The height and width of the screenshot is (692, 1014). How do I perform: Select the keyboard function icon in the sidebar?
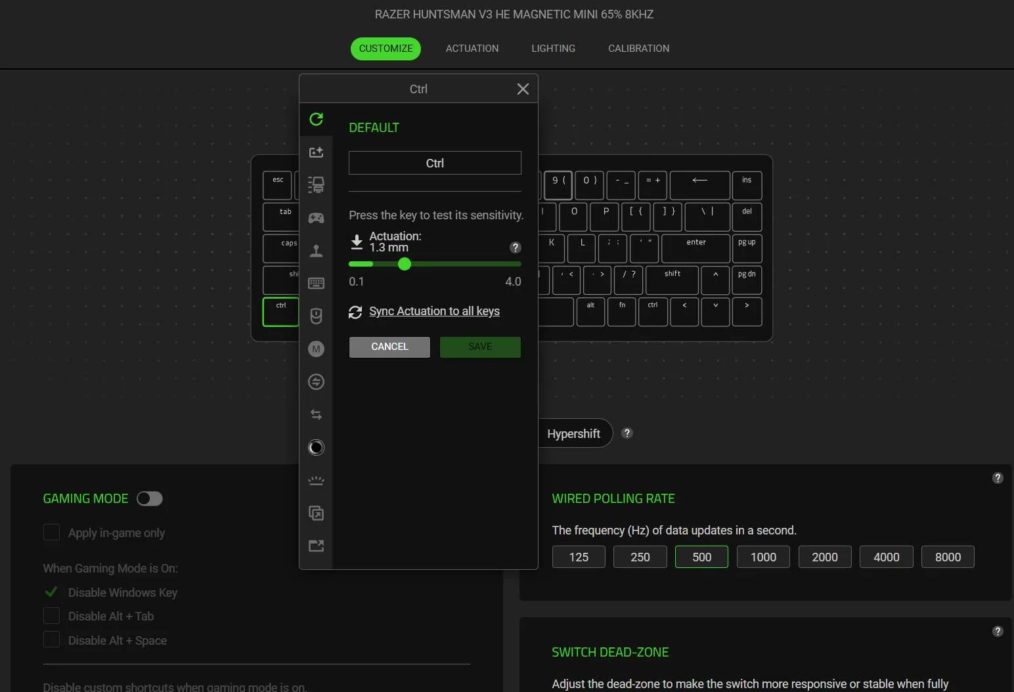[316, 283]
